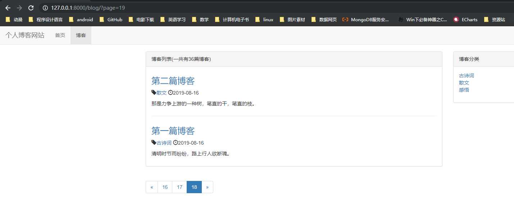This screenshot has width=514, height=200.
Task: Click active page 18 in pagination
Action: click(194, 187)
